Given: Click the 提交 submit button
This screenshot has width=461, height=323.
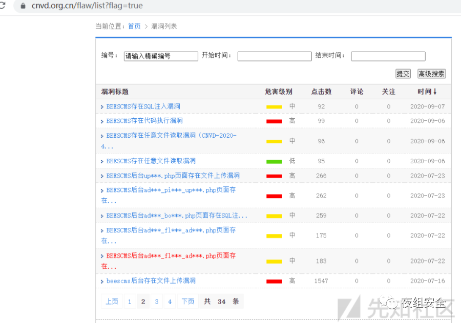Looking at the screenshot, I should (x=403, y=74).
